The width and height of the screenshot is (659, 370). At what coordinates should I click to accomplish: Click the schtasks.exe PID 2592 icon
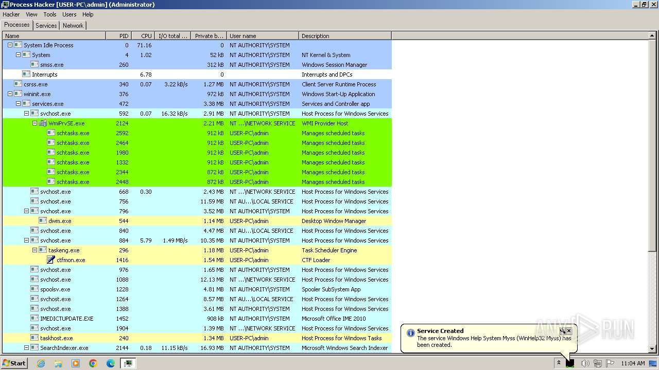coord(51,133)
